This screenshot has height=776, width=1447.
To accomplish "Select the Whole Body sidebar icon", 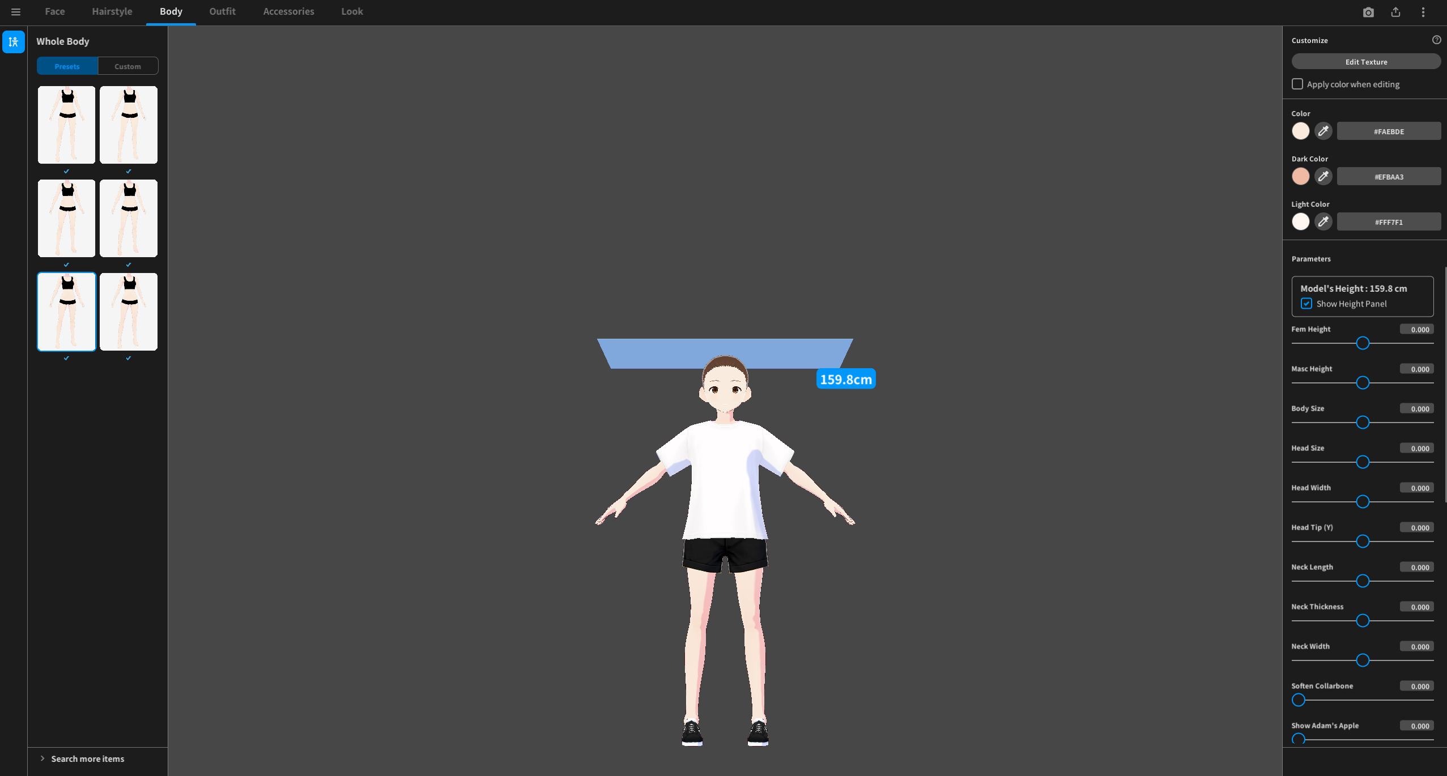I will point(14,42).
